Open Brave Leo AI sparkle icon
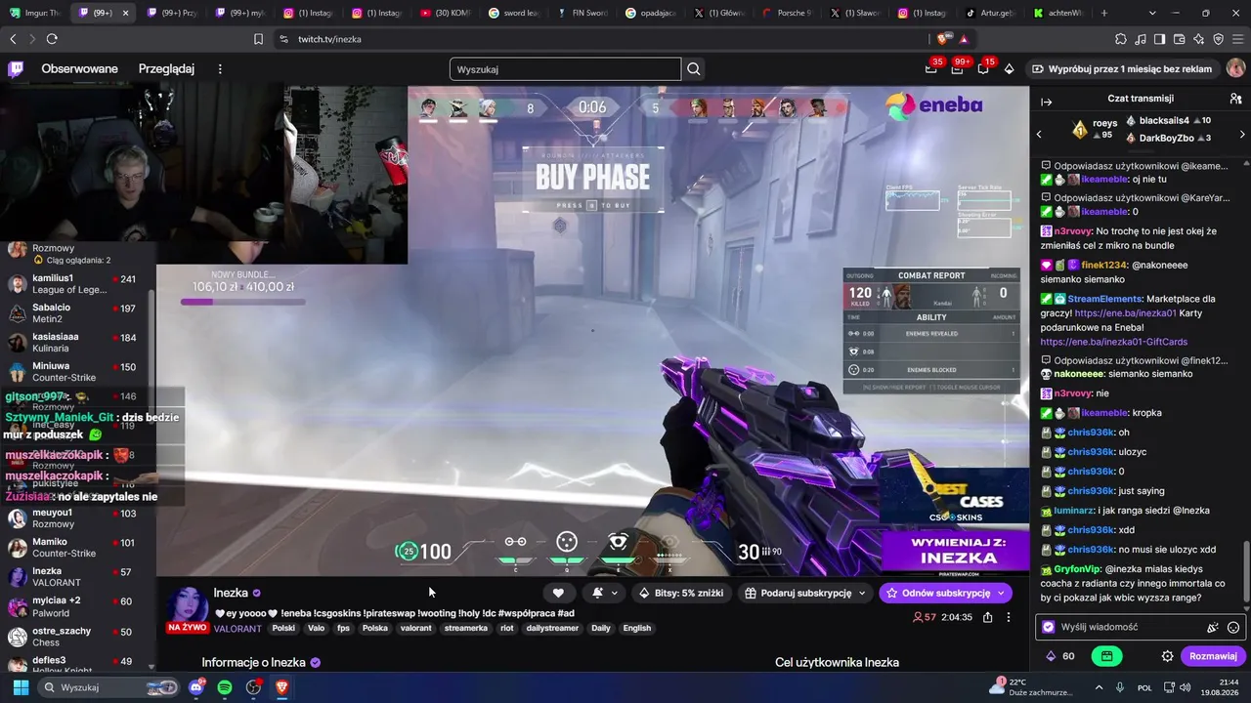Screen dimensions: 1251x703 [x=1198, y=39]
